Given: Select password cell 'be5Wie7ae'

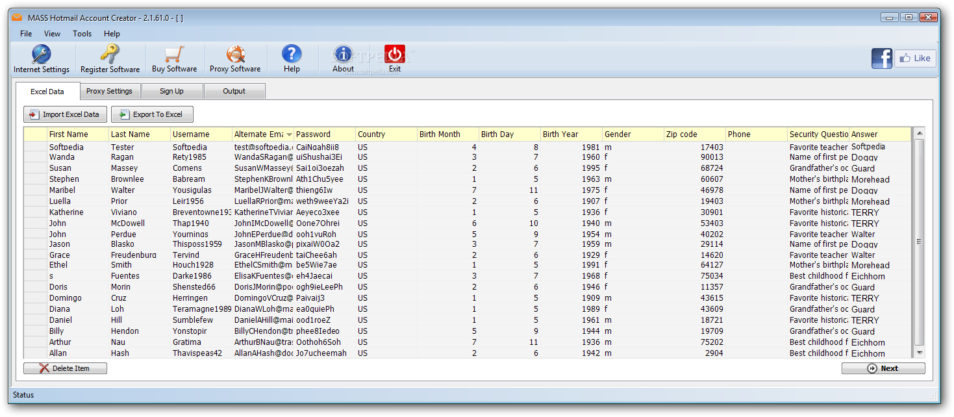Looking at the screenshot, I should (325, 265).
